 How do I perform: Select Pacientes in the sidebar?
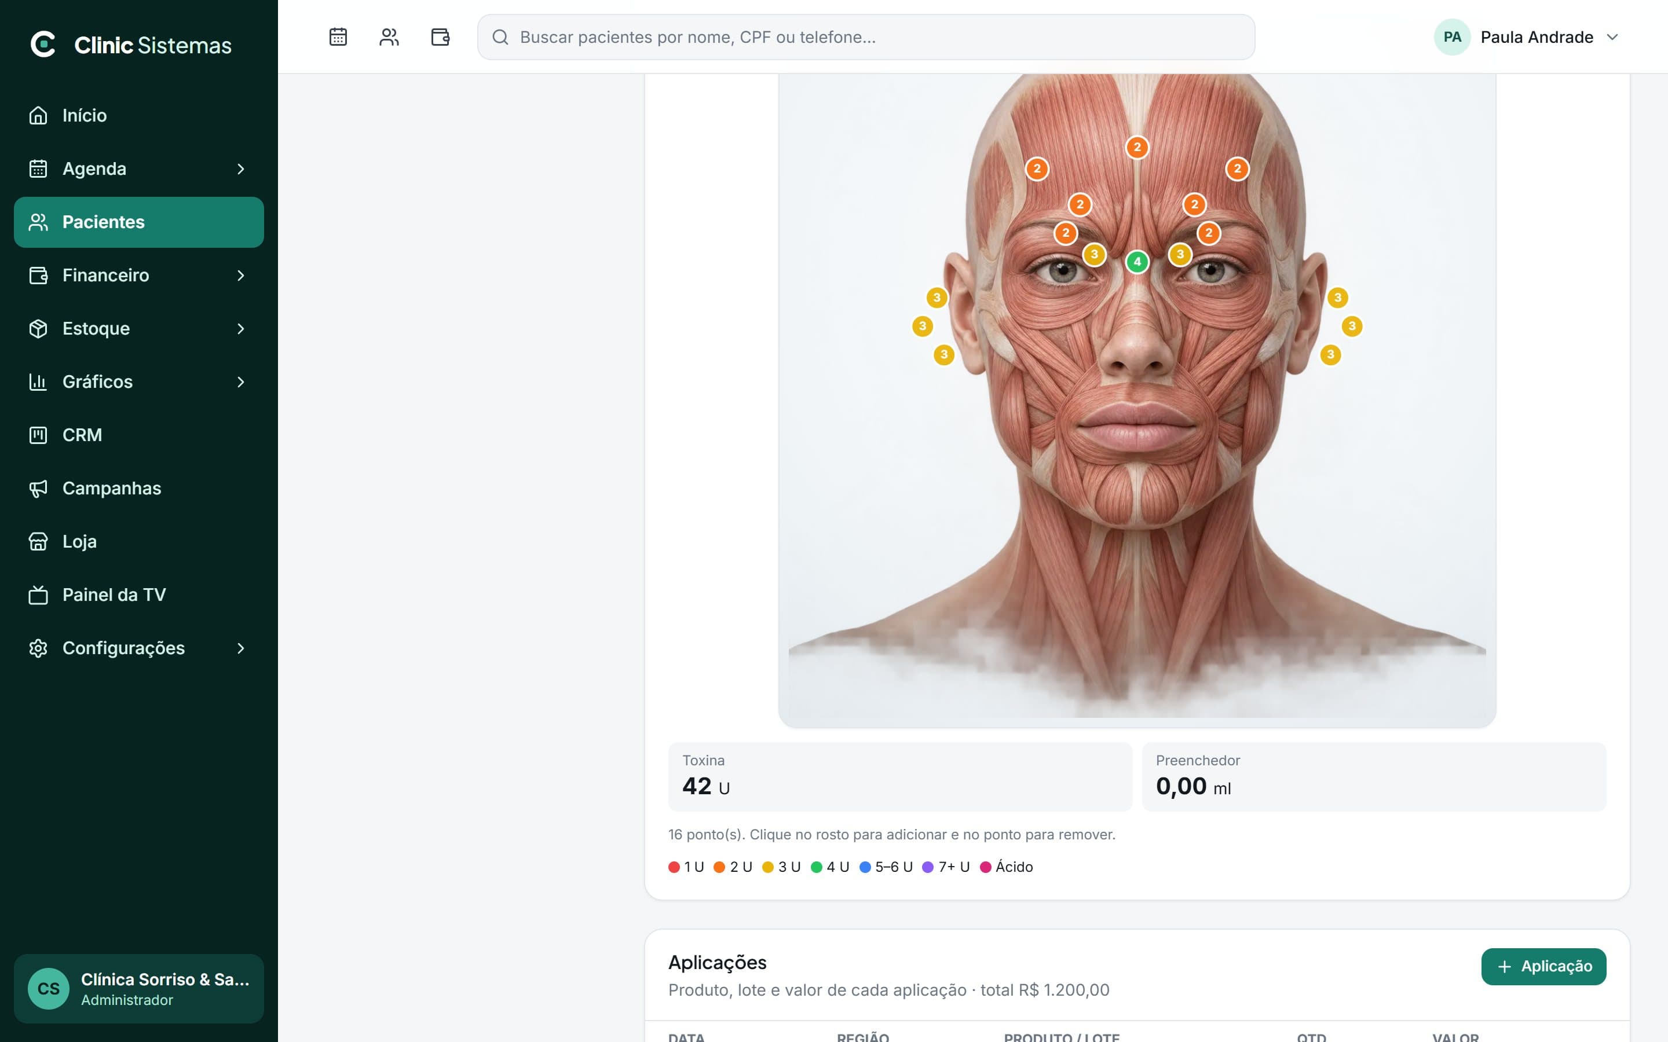point(138,222)
